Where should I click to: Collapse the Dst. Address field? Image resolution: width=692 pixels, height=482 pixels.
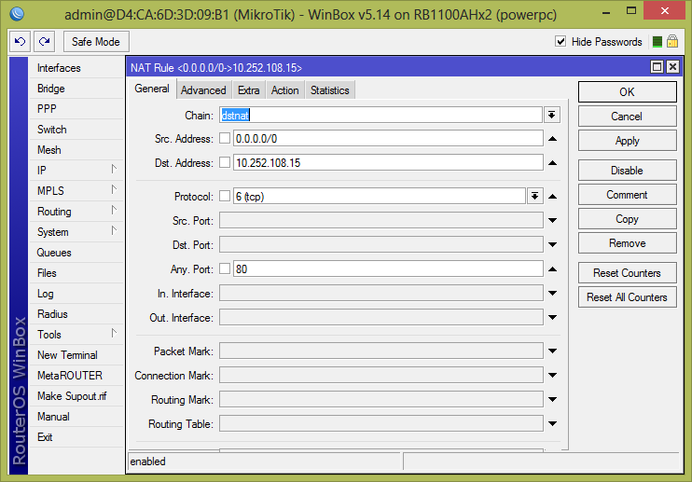(x=552, y=163)
